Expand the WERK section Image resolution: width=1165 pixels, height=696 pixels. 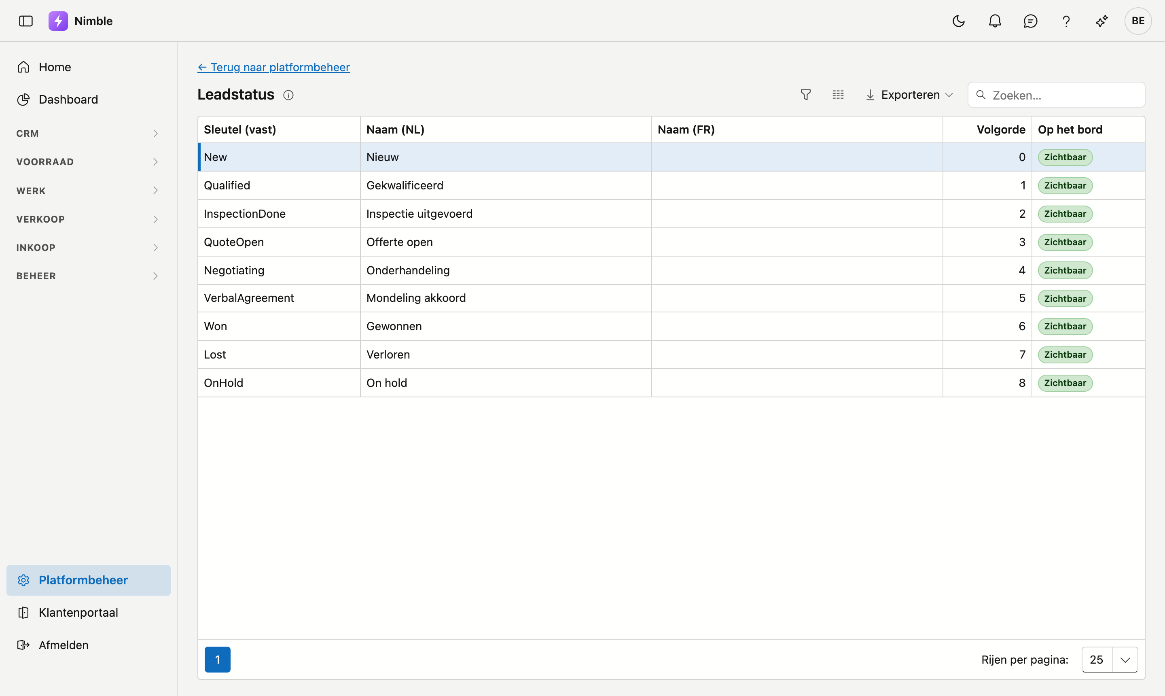coord(89,191)
